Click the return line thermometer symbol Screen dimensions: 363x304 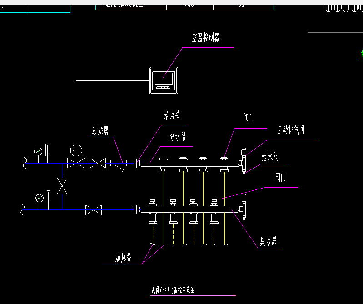tap(49, 200)
